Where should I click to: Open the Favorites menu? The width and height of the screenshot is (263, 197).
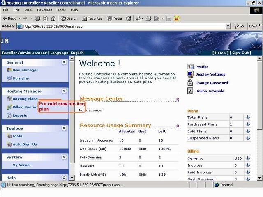(45, 10)
